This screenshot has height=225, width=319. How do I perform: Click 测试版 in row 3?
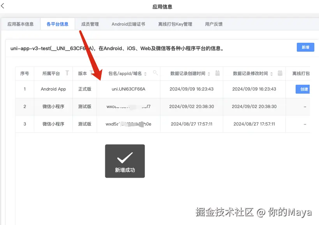tap(85, 124)
